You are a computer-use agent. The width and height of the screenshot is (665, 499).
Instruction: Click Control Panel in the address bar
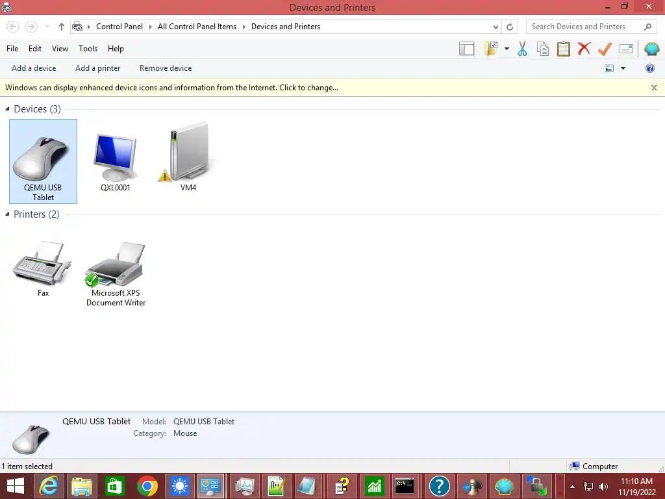[x=119, y=27]
